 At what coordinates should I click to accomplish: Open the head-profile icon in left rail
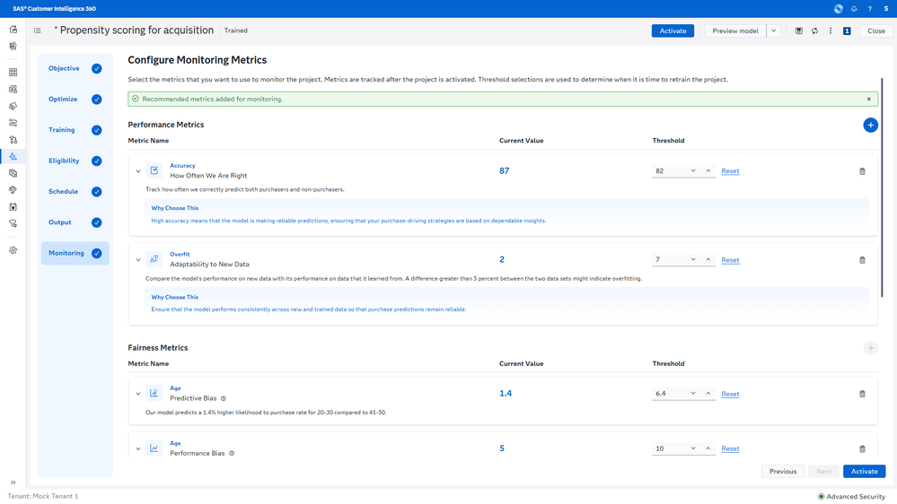coord(13,190)
